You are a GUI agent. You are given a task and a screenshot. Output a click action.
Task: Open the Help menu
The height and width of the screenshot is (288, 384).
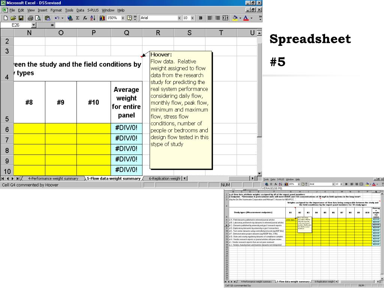point(121,10)
